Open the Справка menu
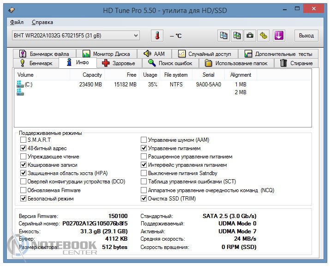This screenshot has height=267, width=330. click(42, 22)
